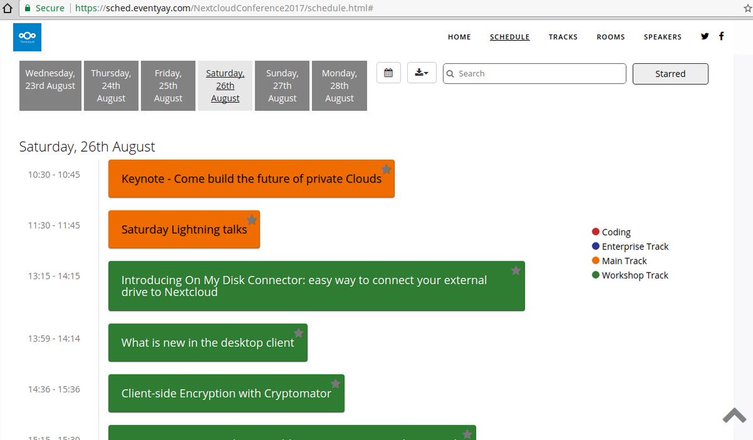This screenshot has width=753, height=440.
Task: Click the orange Main Track dot
Action: coord(595,261)
